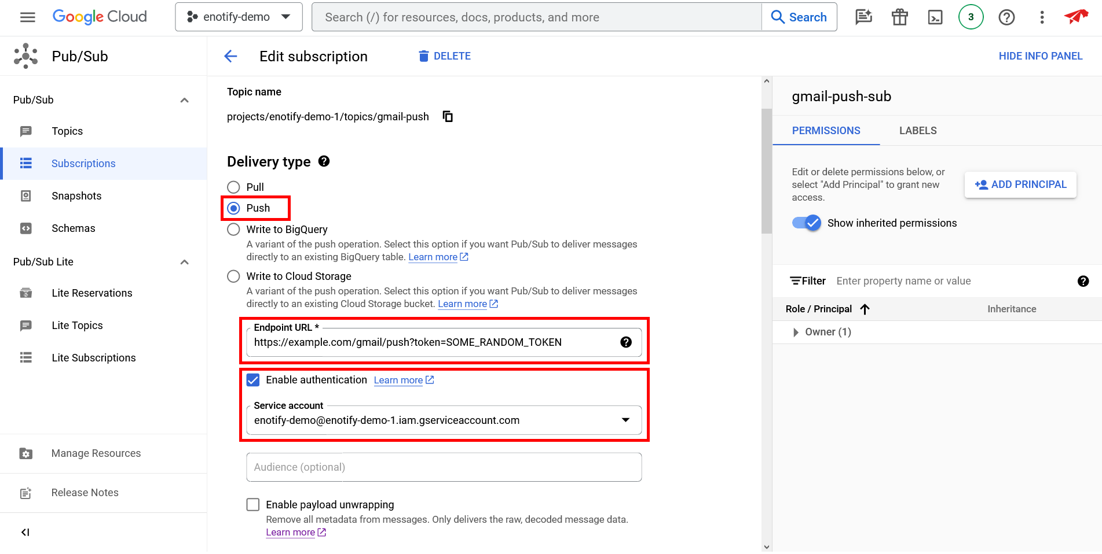Click in the Audience (optional) field
Image resolution: width=1102 pixels, height=554 pixels.
coord(444,467)
